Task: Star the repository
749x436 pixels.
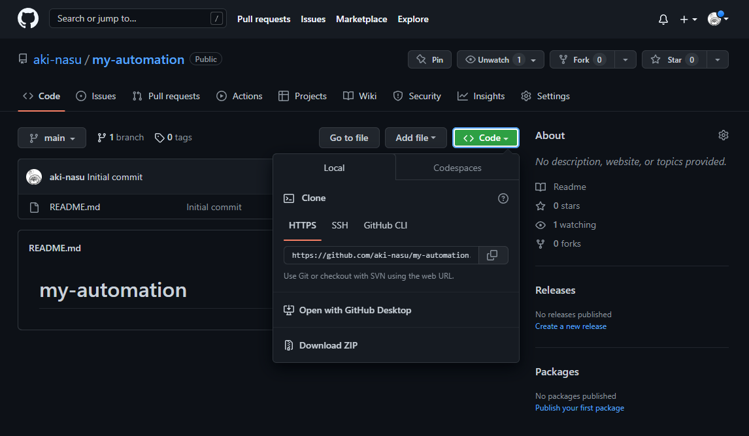Action: point(674,59)
